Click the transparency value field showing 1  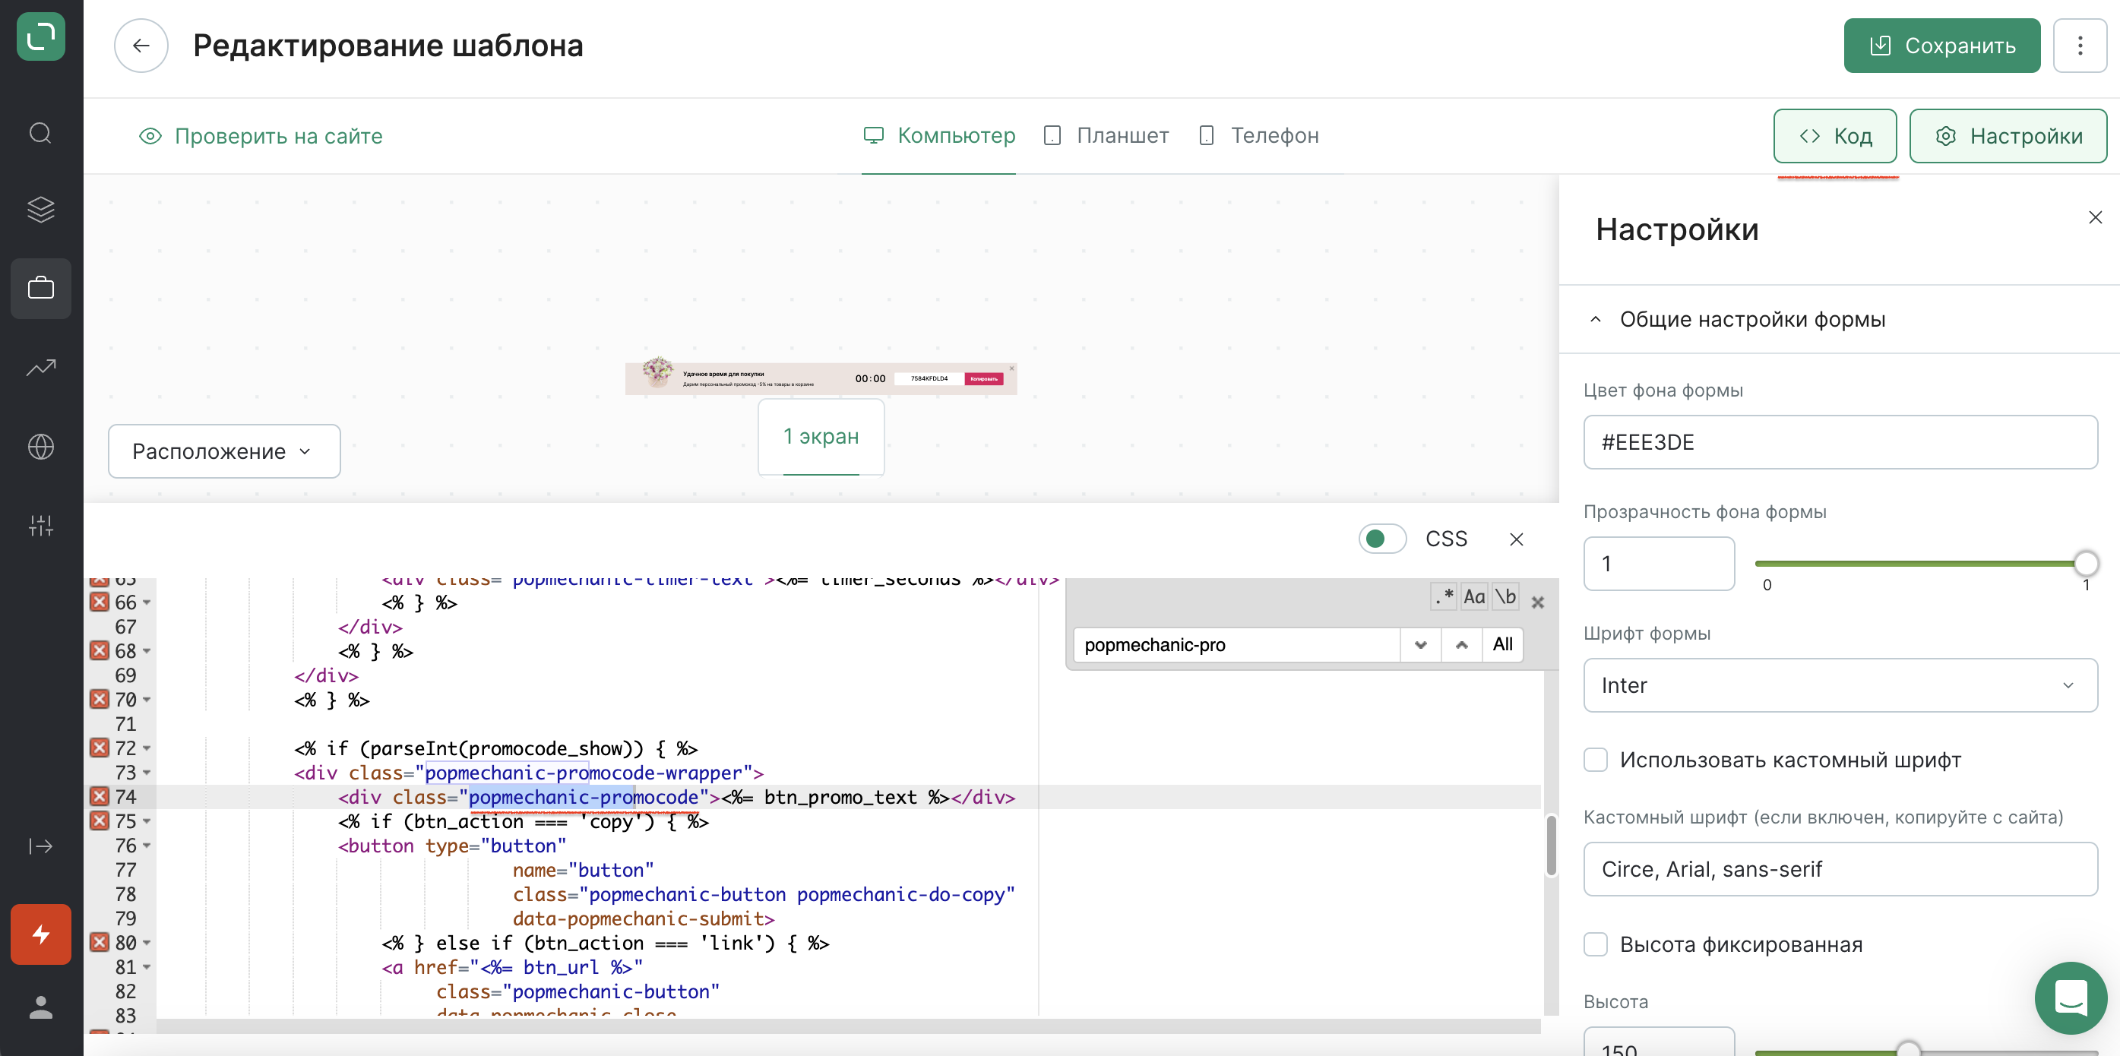coord(1658,564)
